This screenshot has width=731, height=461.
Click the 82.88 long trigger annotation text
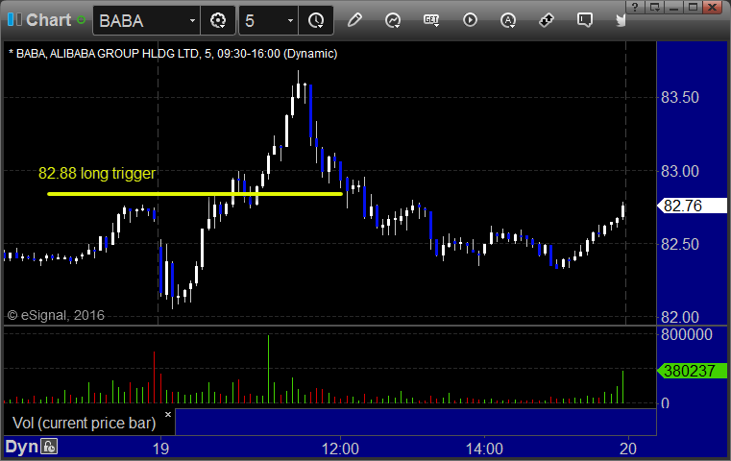(97, 173)
